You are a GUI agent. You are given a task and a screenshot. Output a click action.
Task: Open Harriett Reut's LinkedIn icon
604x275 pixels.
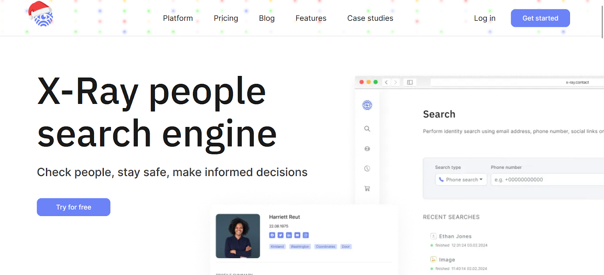pyautogui.click(x=289, y=235)
